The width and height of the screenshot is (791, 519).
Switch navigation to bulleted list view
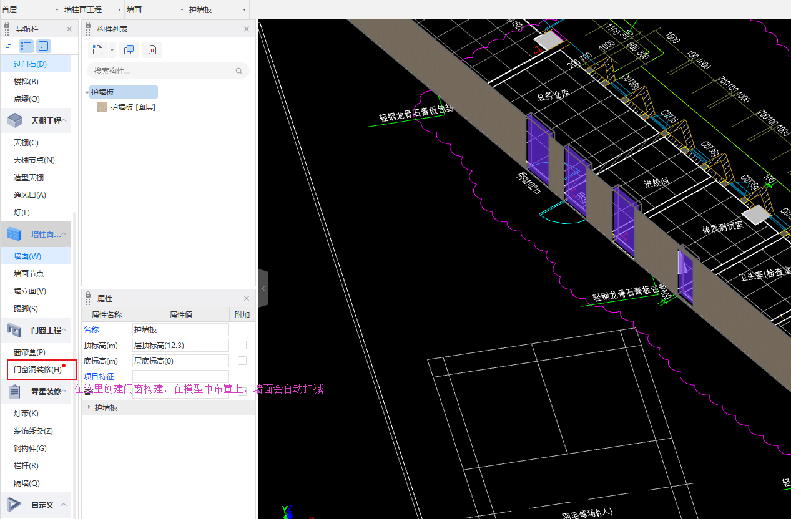point(26,46)
